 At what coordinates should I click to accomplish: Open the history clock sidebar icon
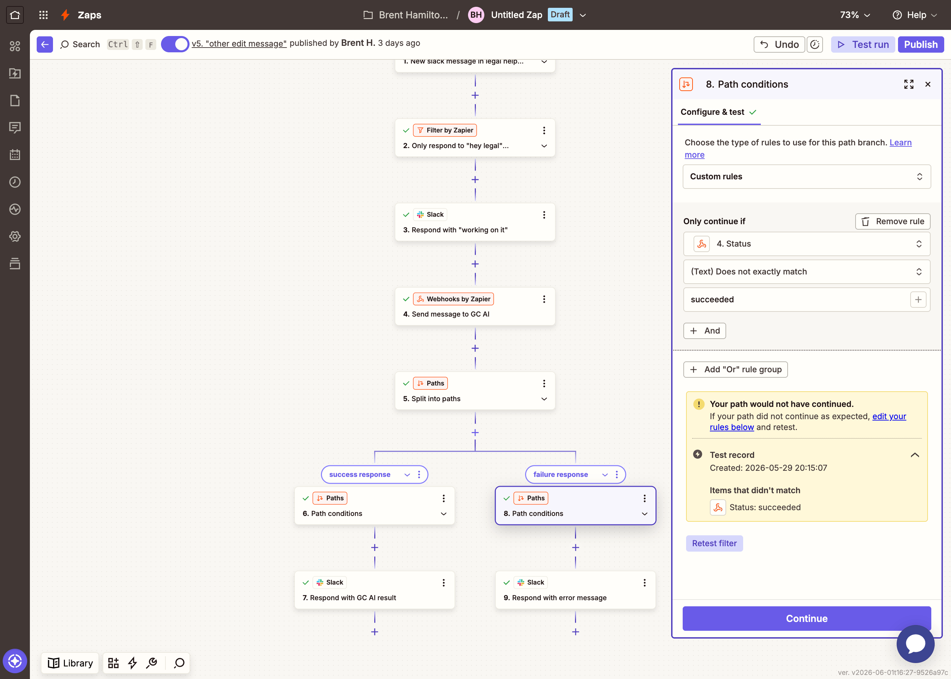click(x=15, y=182)
